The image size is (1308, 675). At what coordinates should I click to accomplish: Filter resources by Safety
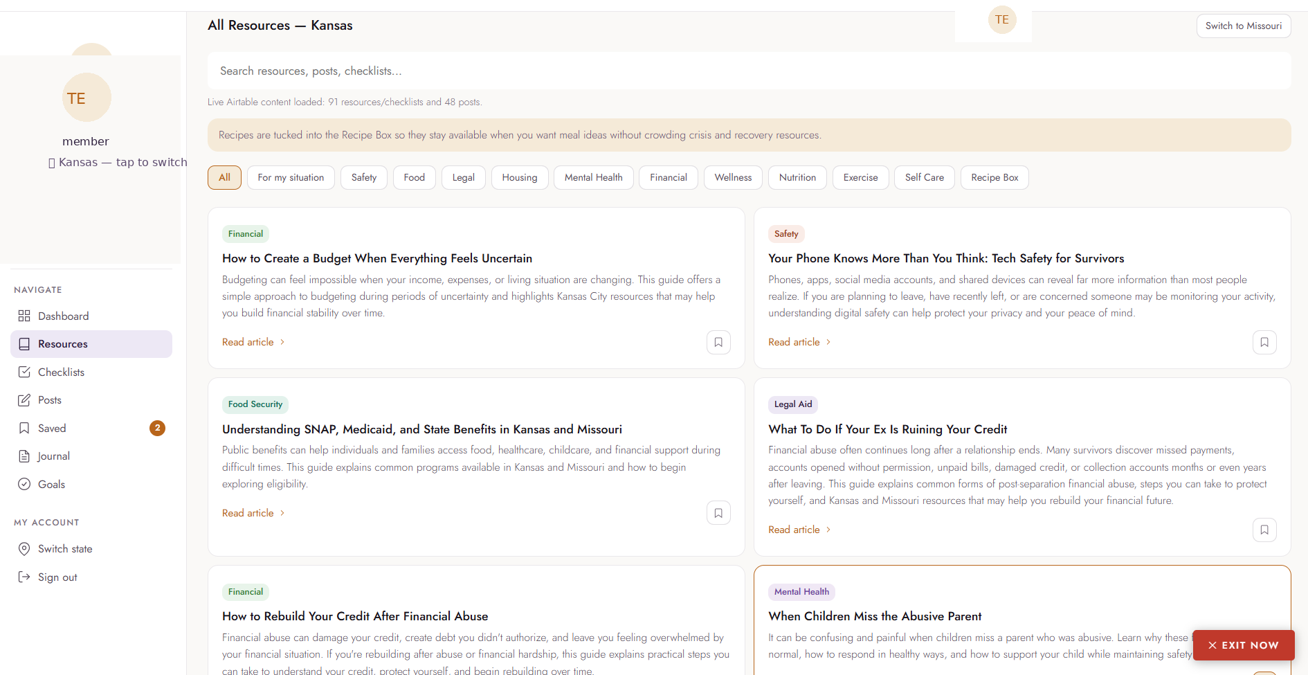coord(364,177)
